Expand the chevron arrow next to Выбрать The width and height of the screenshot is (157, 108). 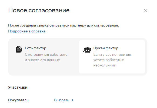click(73, 100)
